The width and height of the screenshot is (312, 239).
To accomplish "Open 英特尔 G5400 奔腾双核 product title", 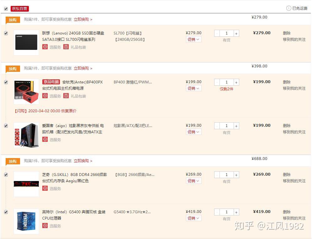I will point(74,215).
